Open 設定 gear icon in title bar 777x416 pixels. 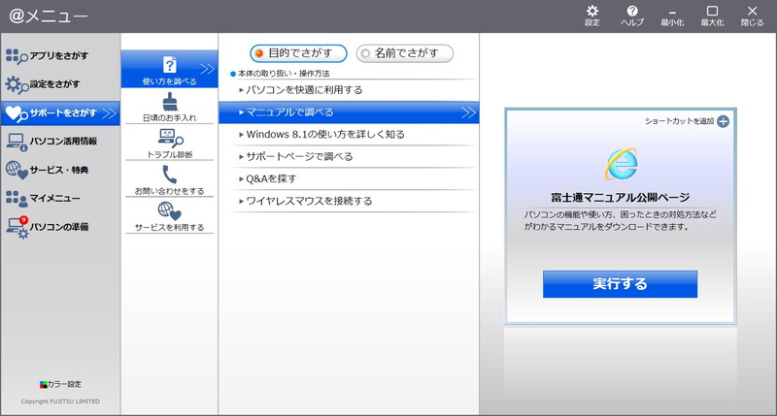pos(592,12)
